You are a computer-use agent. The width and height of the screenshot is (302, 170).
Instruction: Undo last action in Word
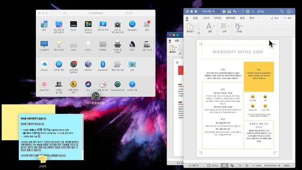click(235, 11)
